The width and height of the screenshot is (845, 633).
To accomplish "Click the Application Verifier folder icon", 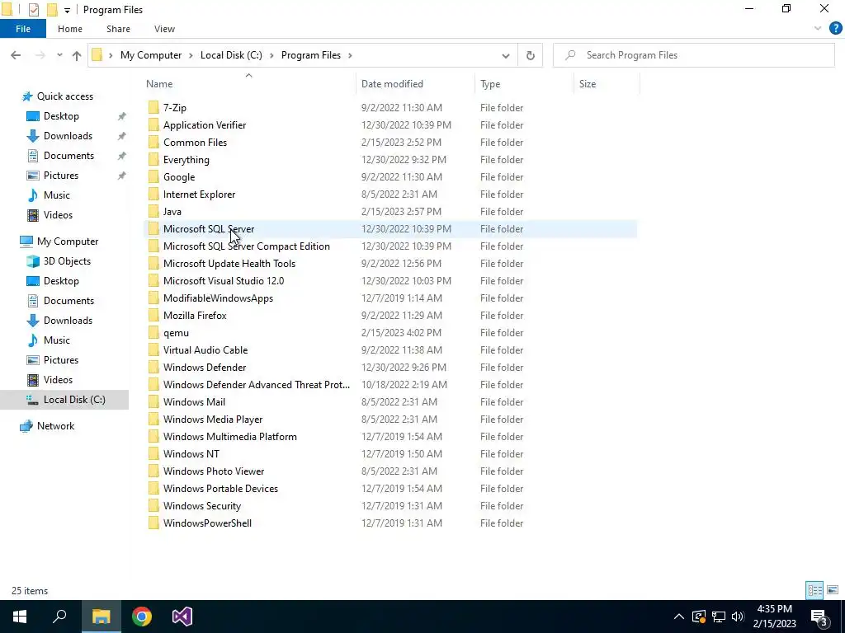I will [153, 125].
